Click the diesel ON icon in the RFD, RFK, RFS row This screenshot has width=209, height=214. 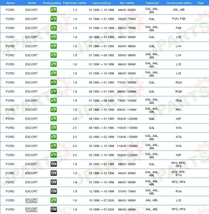click(53, 164)
